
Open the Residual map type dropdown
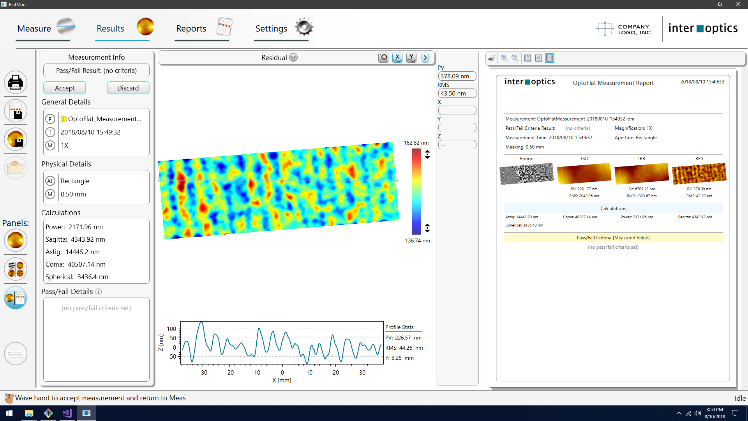(293, 58)
